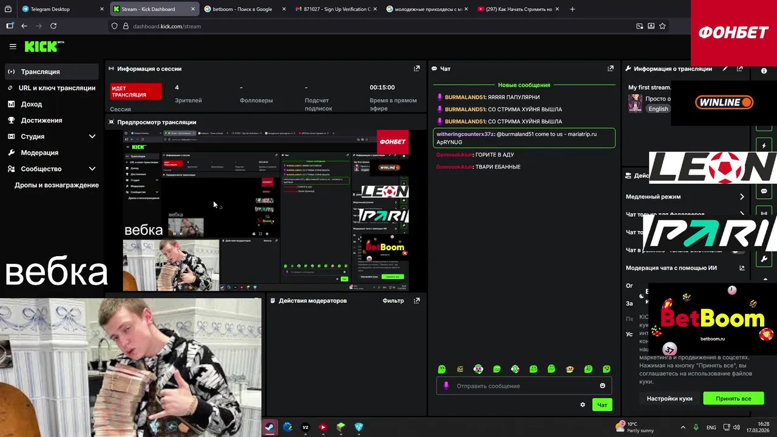Pop out the Чат panel
The height and width of the screenshot is (437, 777).
click(x=611, y=69)
